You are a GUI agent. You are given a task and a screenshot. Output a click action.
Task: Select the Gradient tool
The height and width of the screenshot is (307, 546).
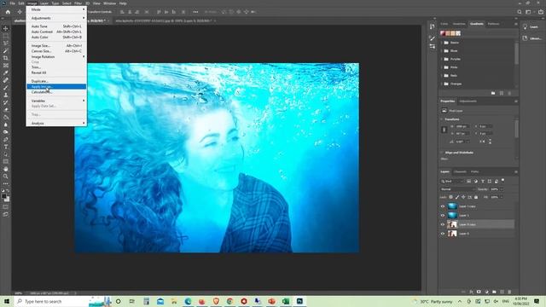coord(6,117)
